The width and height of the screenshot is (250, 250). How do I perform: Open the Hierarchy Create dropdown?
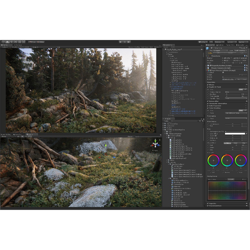click(x=166, y=47)
